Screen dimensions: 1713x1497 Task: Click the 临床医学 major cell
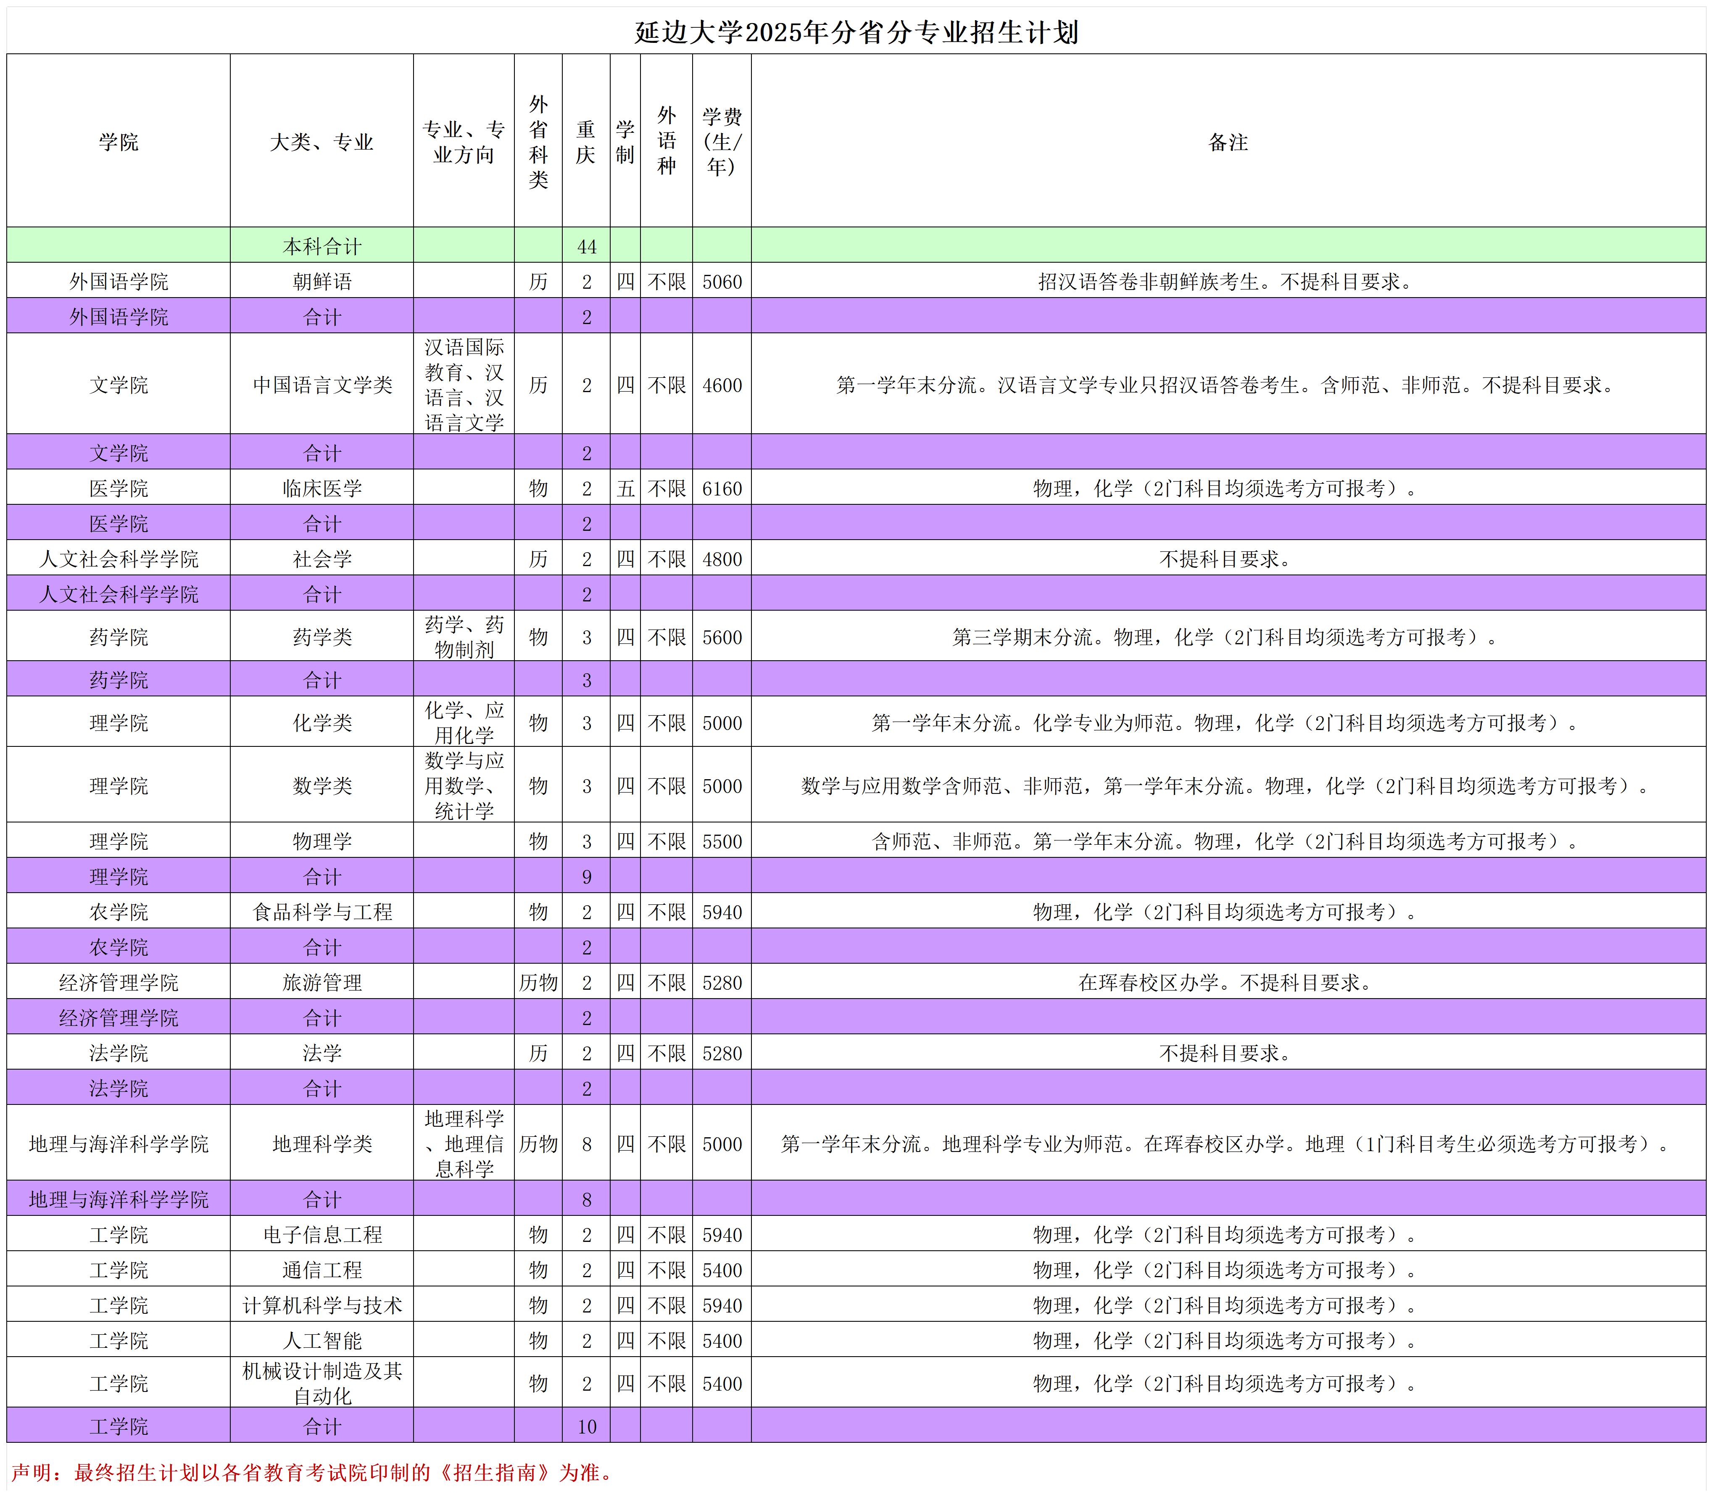(322, 488)
